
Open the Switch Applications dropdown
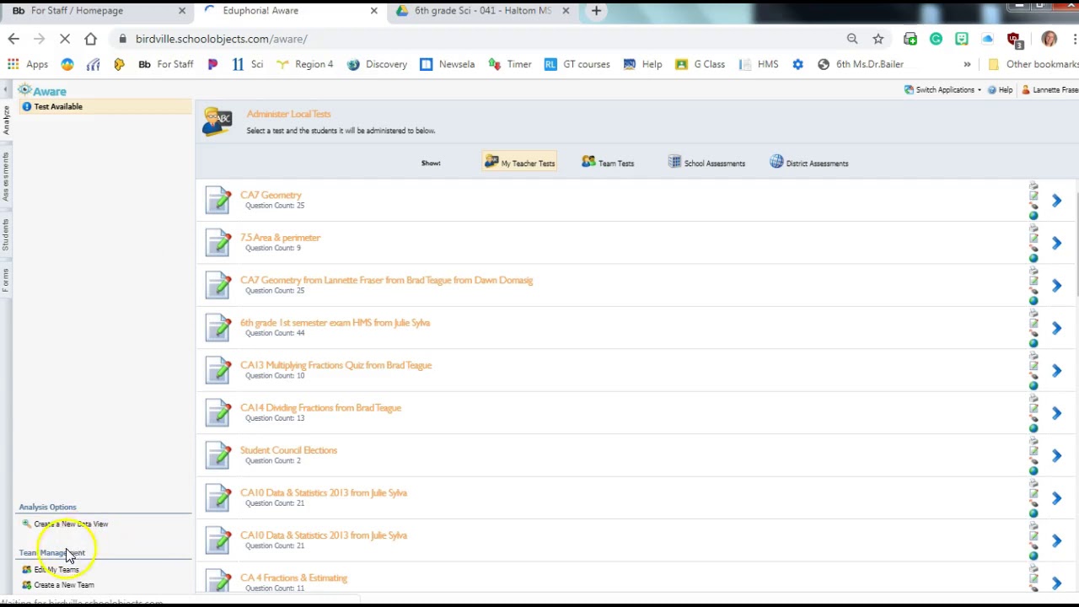[942, 89]
